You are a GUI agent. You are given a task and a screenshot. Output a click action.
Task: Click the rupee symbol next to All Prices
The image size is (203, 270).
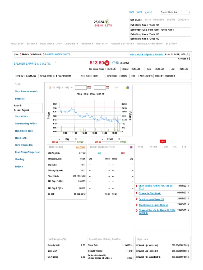coord(189,59)
